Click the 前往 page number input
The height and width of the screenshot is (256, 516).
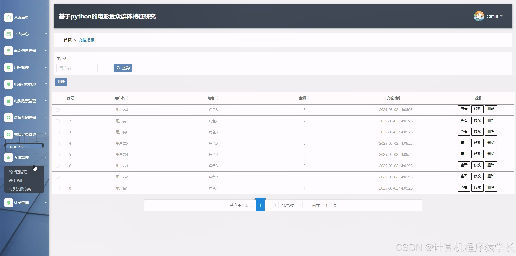pos(326,205)
